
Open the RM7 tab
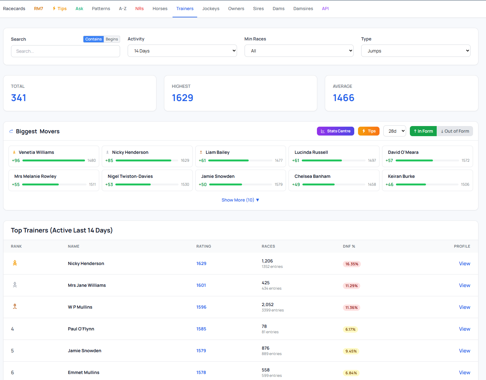39,9
